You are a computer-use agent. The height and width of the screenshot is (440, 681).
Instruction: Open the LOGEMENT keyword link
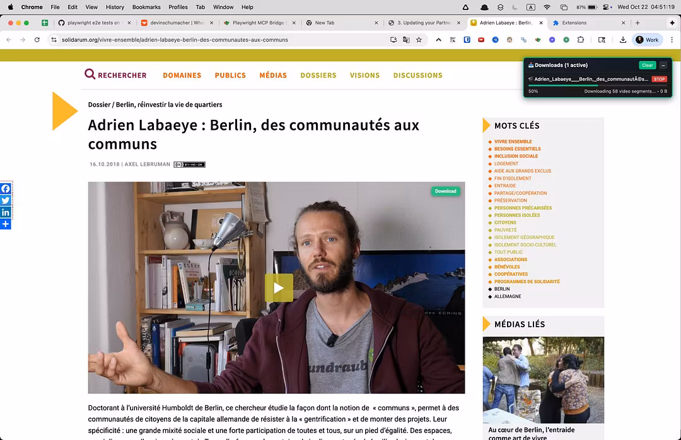506,164
